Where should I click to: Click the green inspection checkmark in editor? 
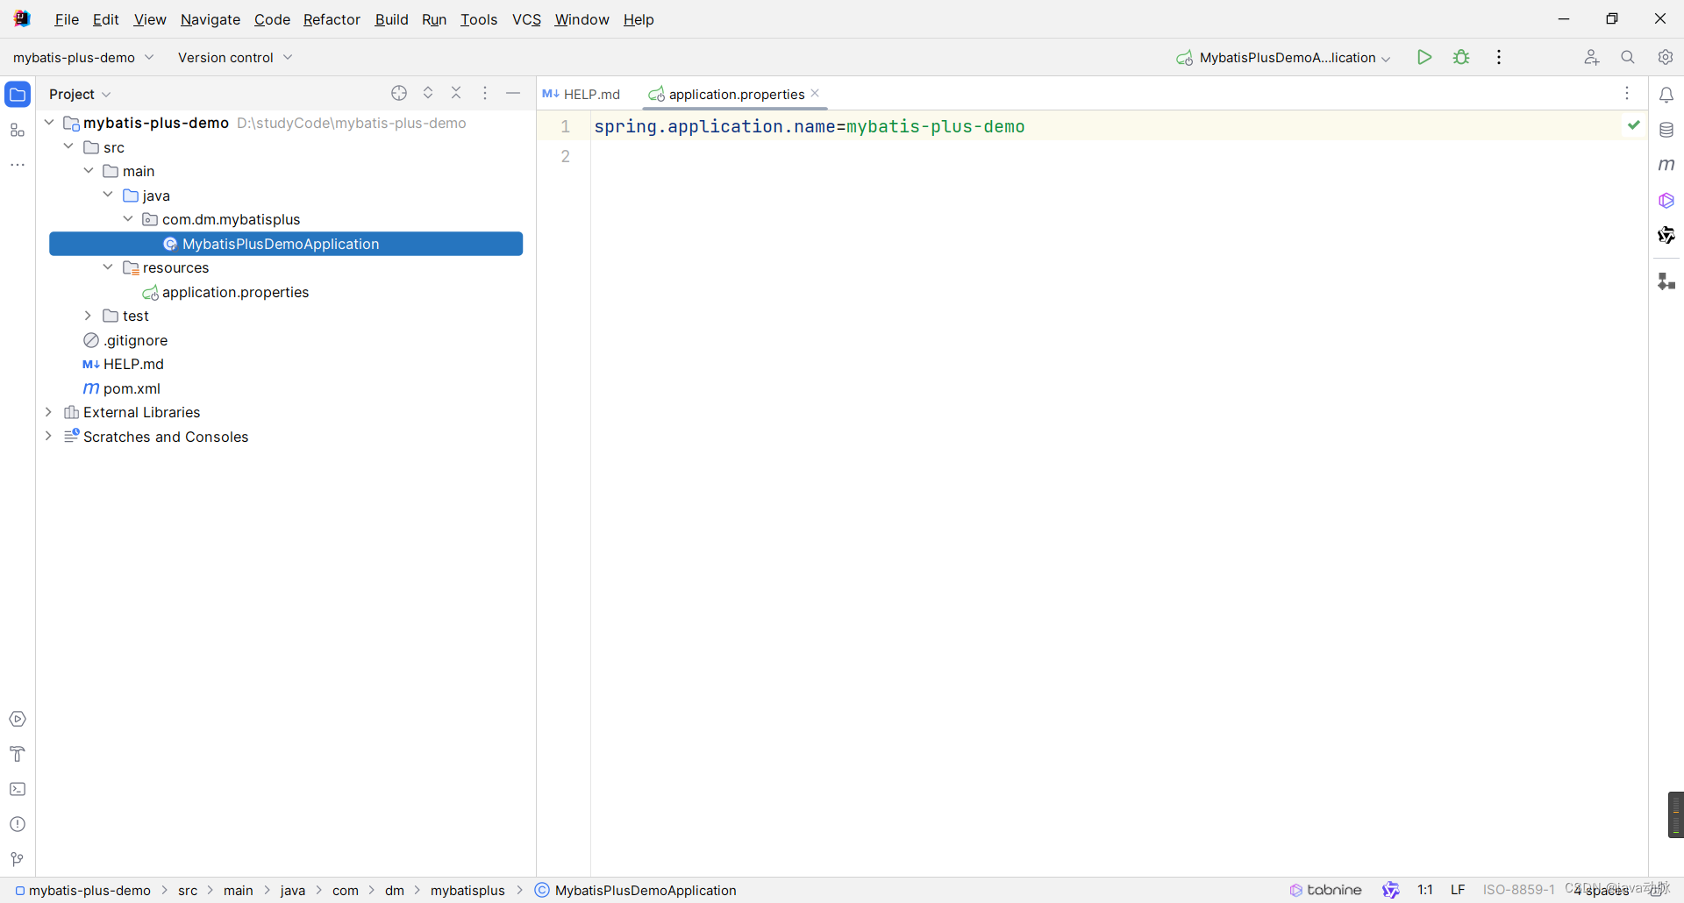click(x=1634, y=125)
